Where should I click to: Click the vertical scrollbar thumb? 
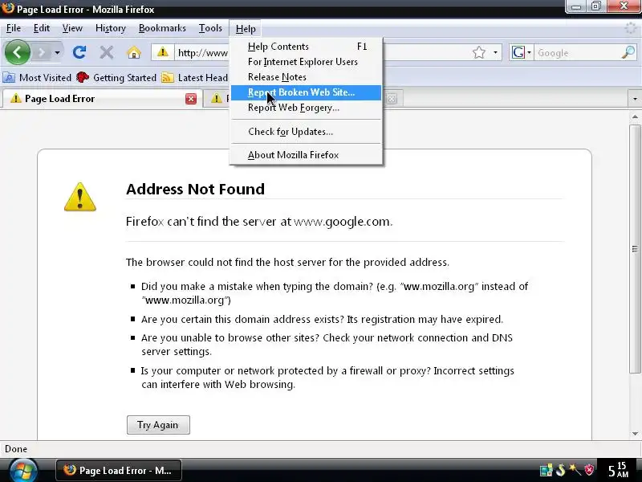(635, 249)
